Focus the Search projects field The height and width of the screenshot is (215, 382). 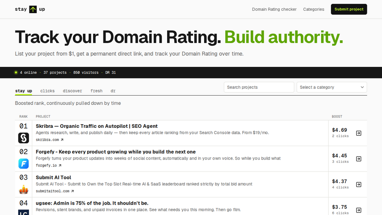(259, 87)
